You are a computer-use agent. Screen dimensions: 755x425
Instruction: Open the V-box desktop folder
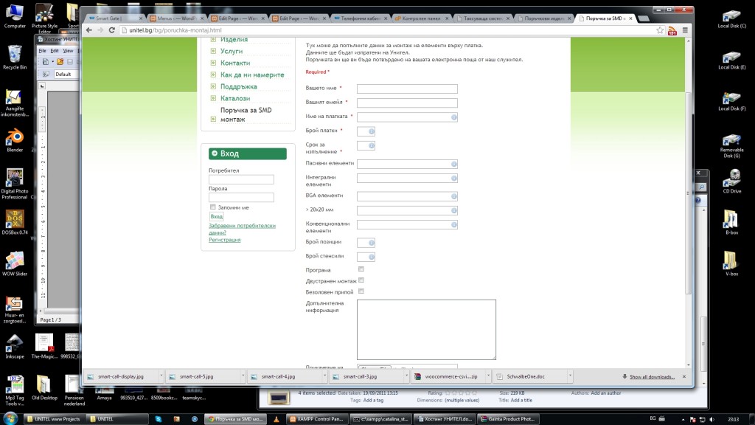[731, 264]
